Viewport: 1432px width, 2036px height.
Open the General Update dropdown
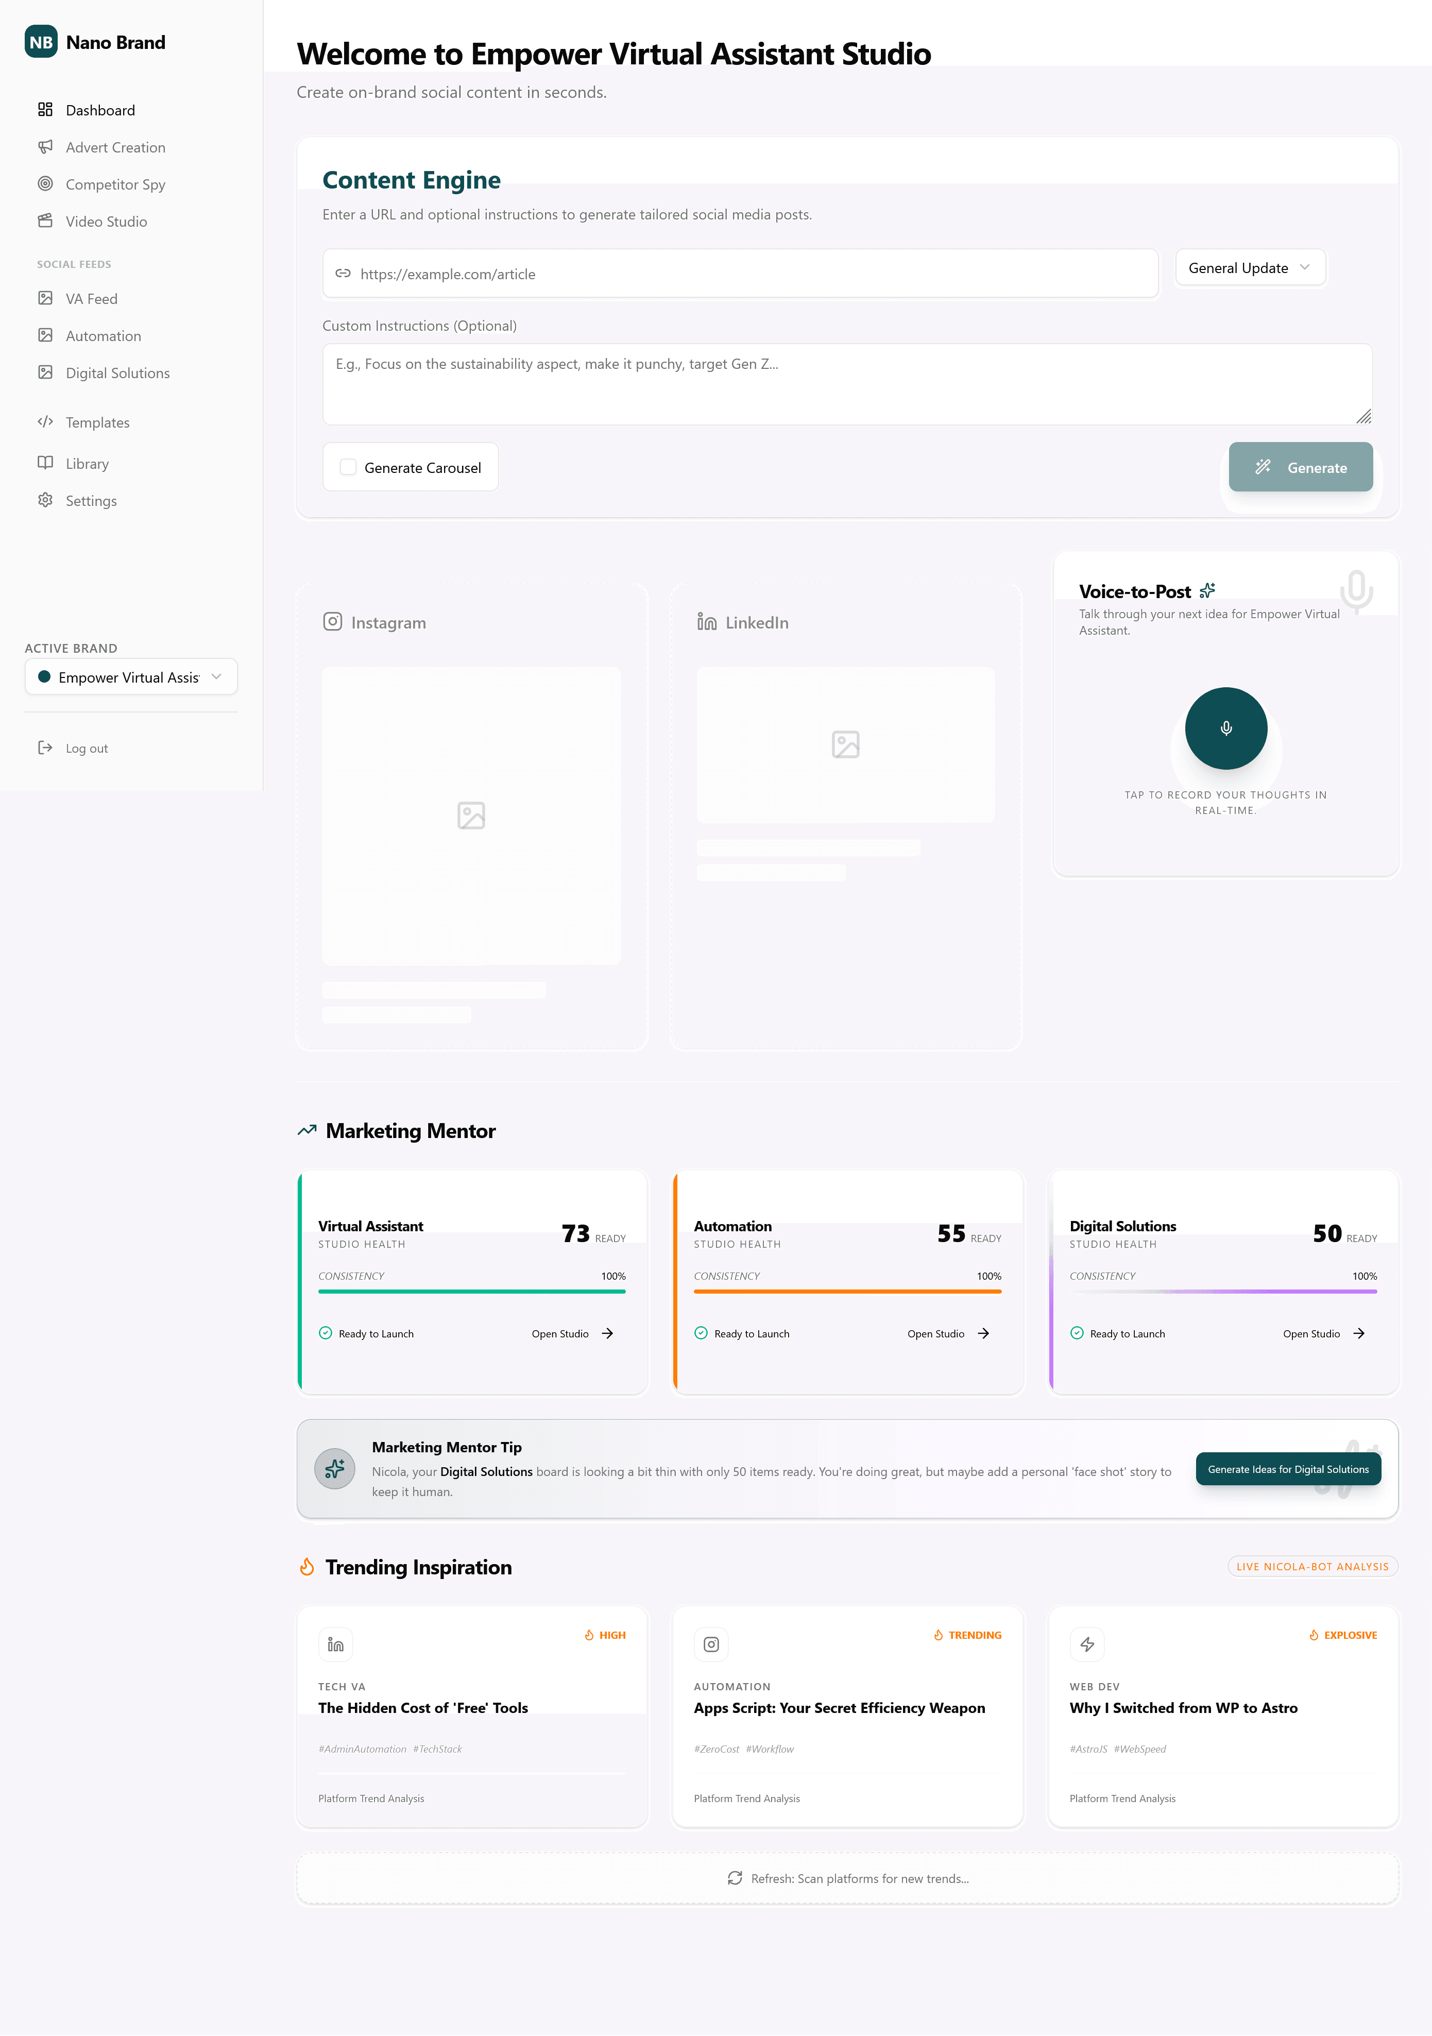click(x=1249, y=268)
